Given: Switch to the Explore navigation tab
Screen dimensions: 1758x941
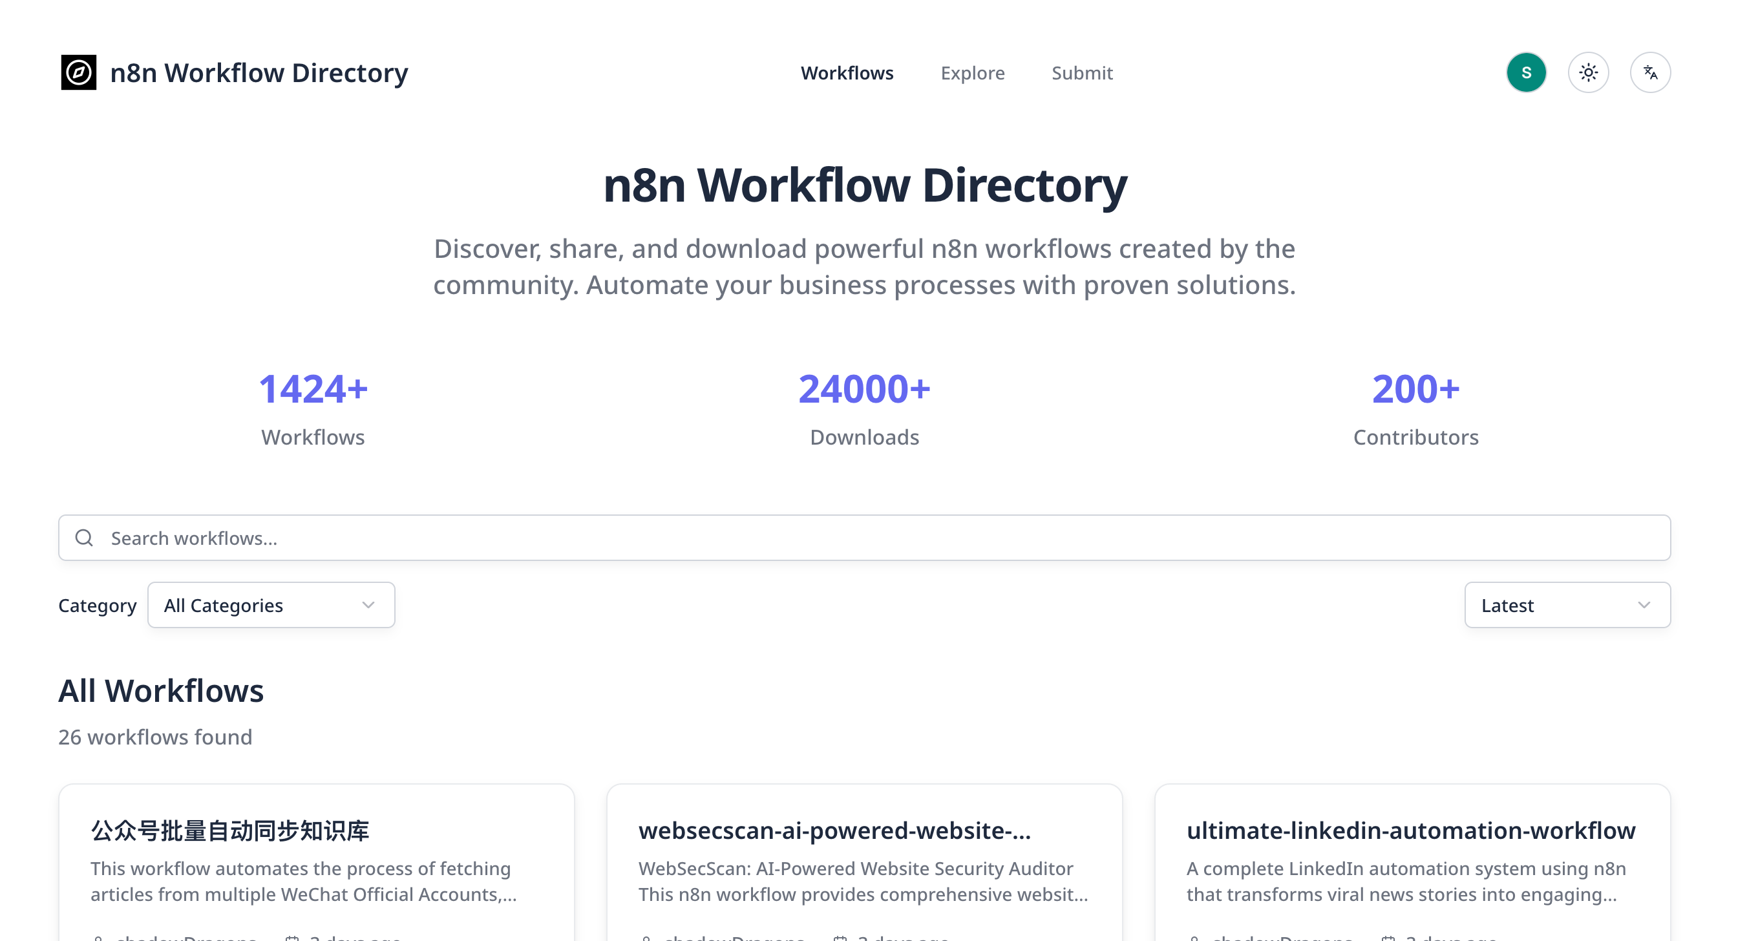Looking at the screenshot, I should 973,73.
